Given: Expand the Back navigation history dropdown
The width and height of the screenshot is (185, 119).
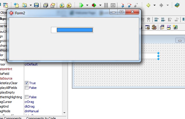Looking at the screenshot, I should [x=154, y=5].
